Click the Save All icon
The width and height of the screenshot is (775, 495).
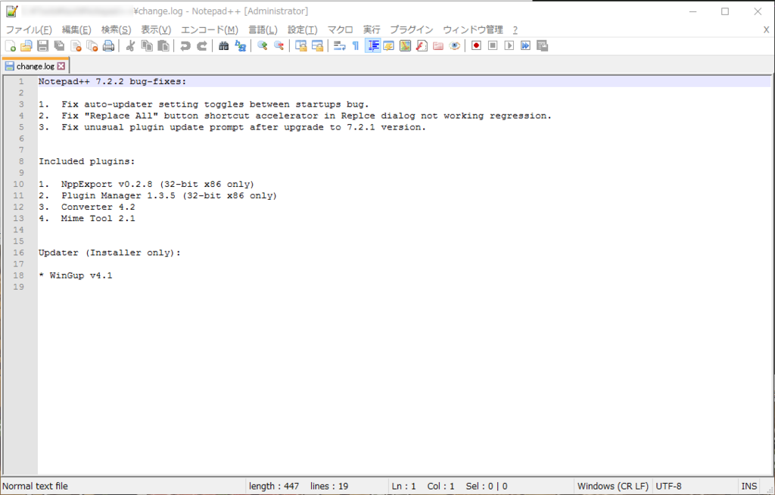(x=59, y=46)
